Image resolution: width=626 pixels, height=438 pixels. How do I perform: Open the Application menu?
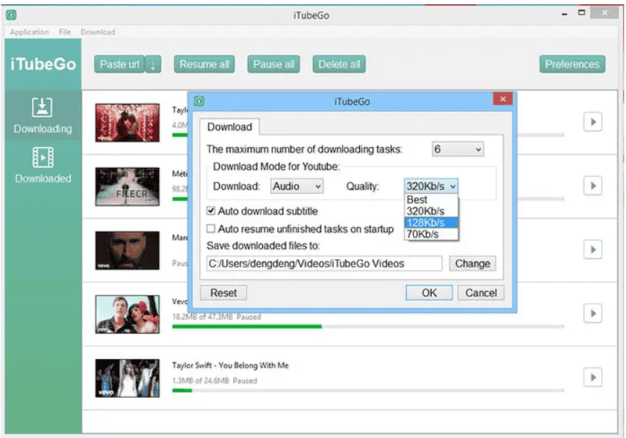point(29,32)
